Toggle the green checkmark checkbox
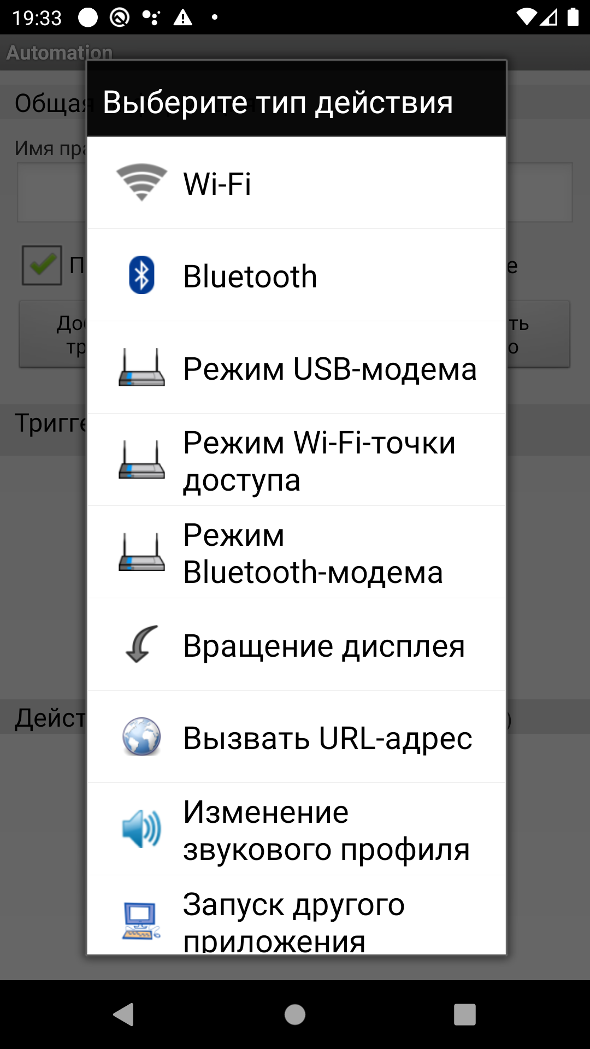The image size is (590, 1049). point(42,265)
